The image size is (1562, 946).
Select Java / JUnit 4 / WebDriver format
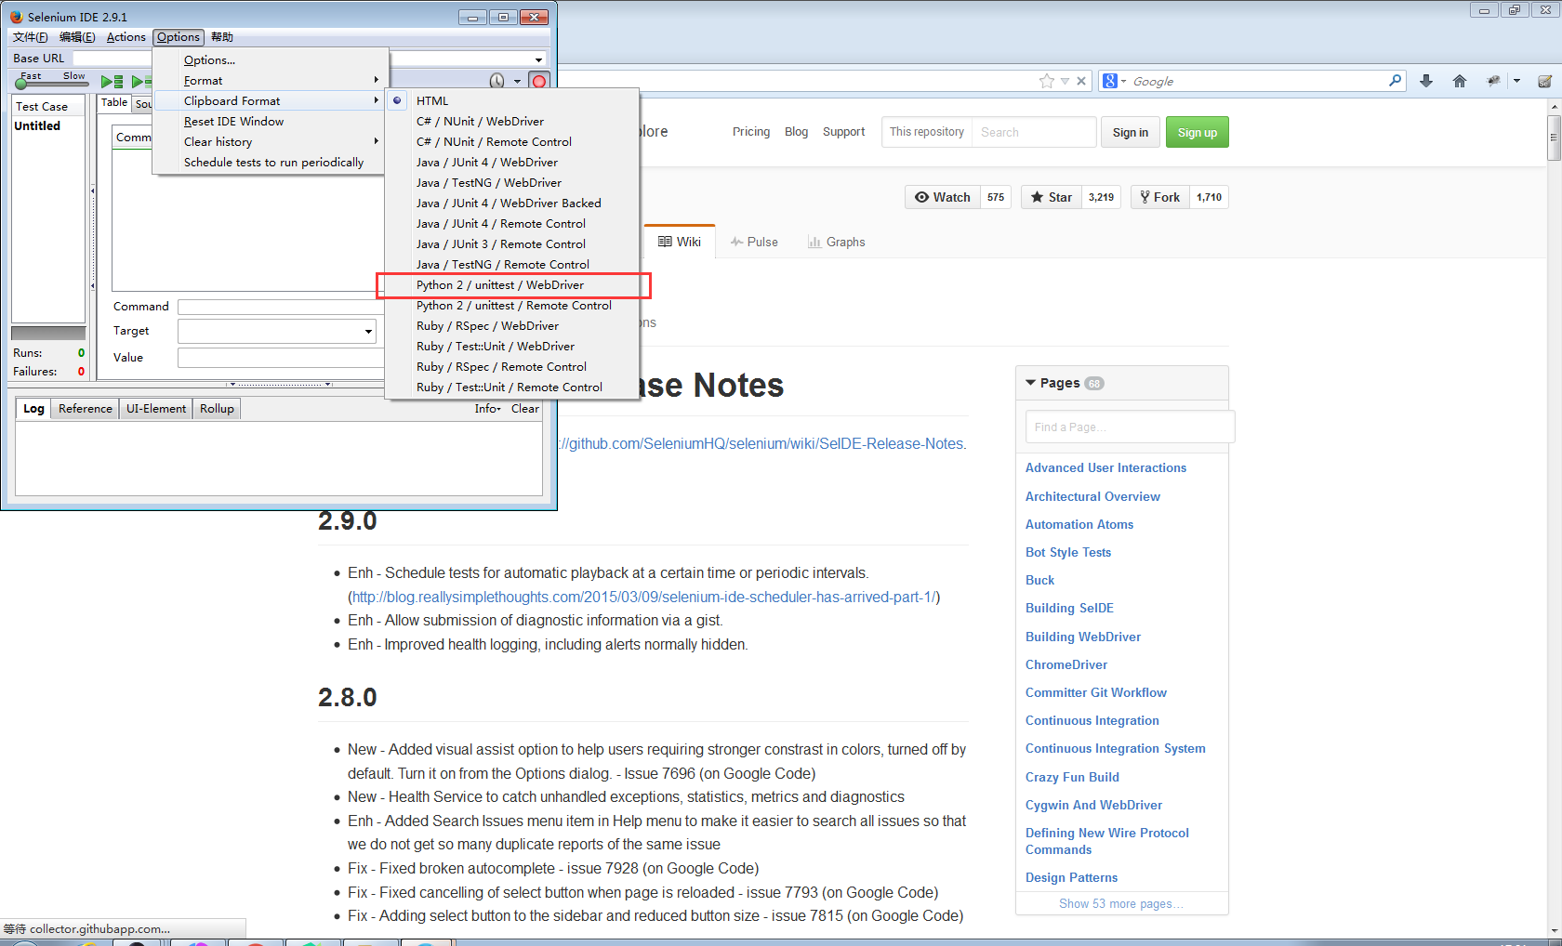[x=512, y=162]
